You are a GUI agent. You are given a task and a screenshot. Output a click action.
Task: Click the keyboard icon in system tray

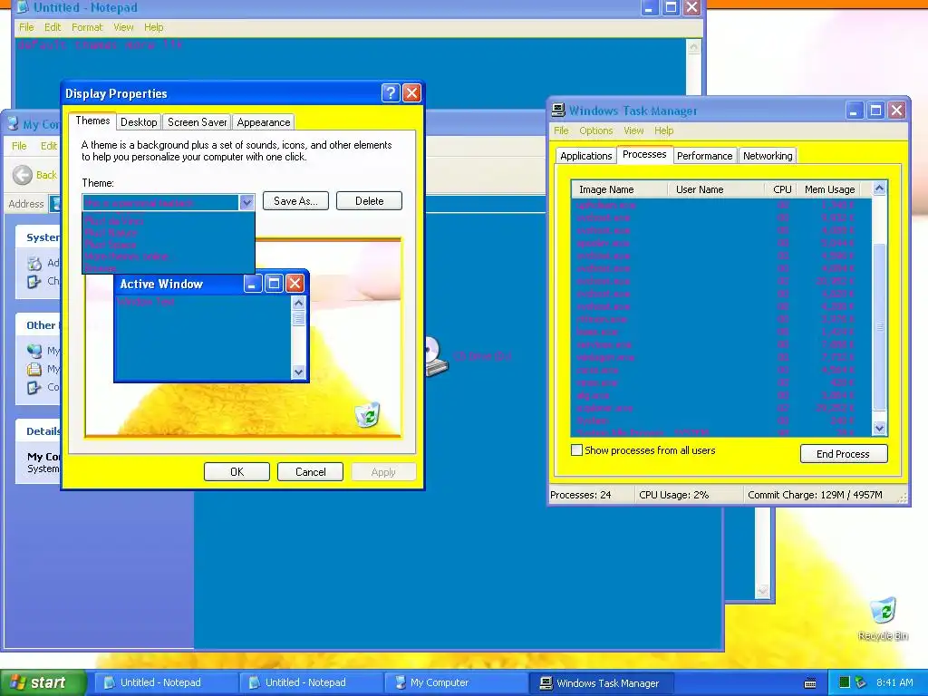pyautogui.click(x=810, y=683)
